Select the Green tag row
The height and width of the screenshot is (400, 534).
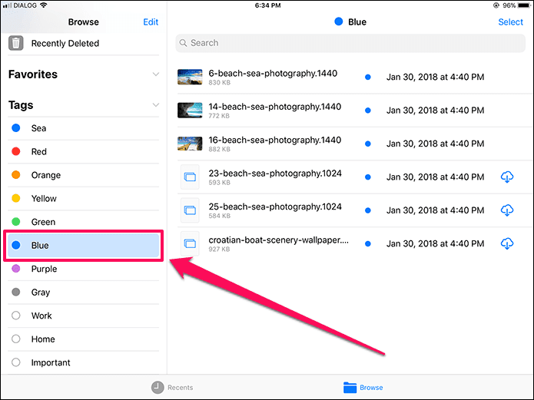[83, 222]
